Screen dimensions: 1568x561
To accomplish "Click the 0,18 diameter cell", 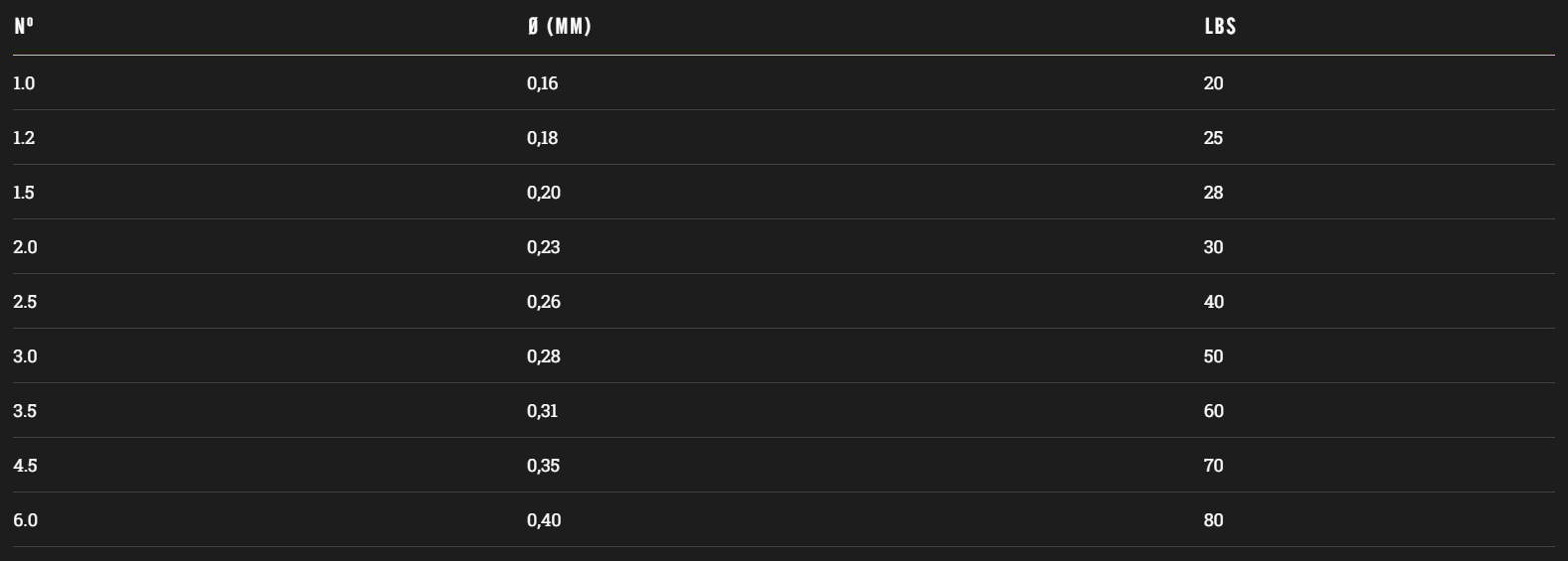I will pyautogui.click(x=542, y=138).
